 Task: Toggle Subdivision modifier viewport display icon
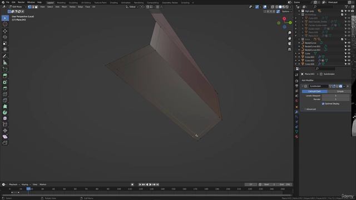pyautogui.click(x=337, y=86)
